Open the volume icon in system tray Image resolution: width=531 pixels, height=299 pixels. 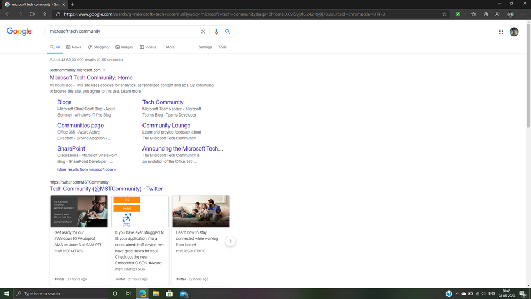tap(484, 294)
